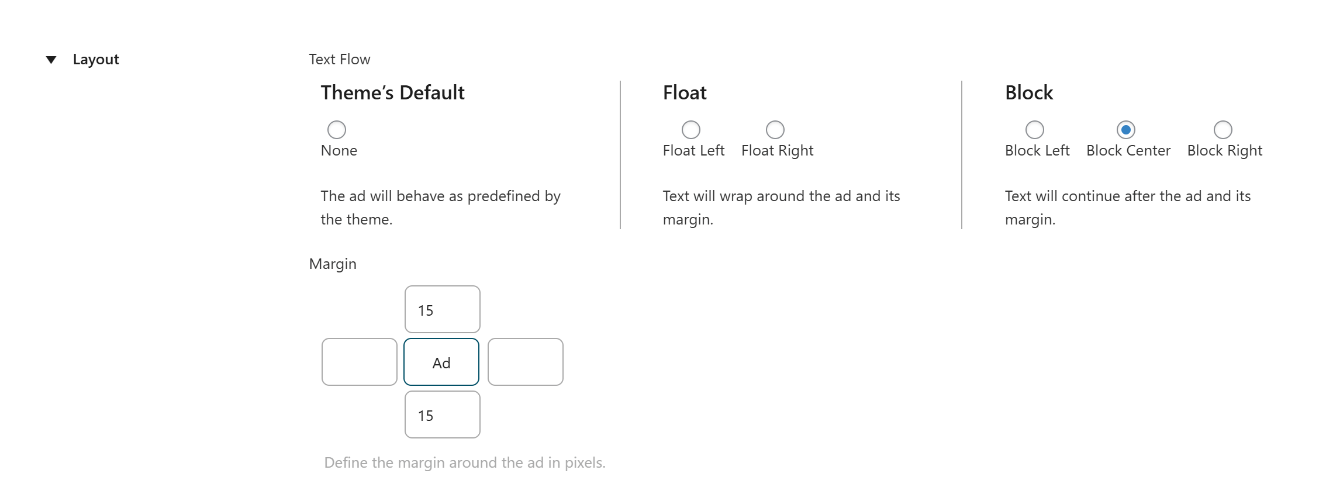Click the central Ad box
The height and width of the screenshot is (494, 1326).
pos(441,362)
